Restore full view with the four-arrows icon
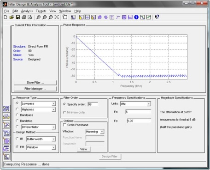Screen dimensions: 210x170 click(57, 17)
